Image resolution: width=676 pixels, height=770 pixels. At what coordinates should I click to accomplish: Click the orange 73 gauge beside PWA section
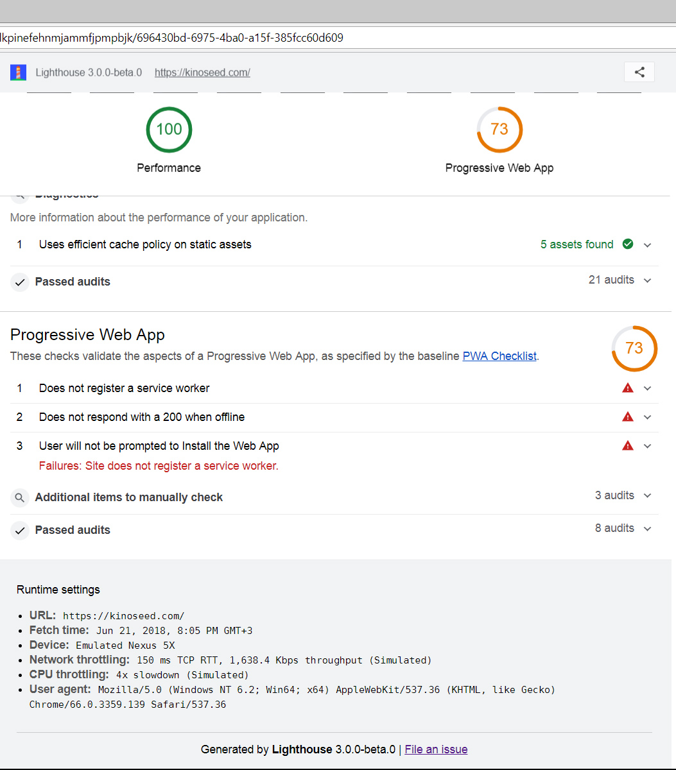(x=634, y=348)
